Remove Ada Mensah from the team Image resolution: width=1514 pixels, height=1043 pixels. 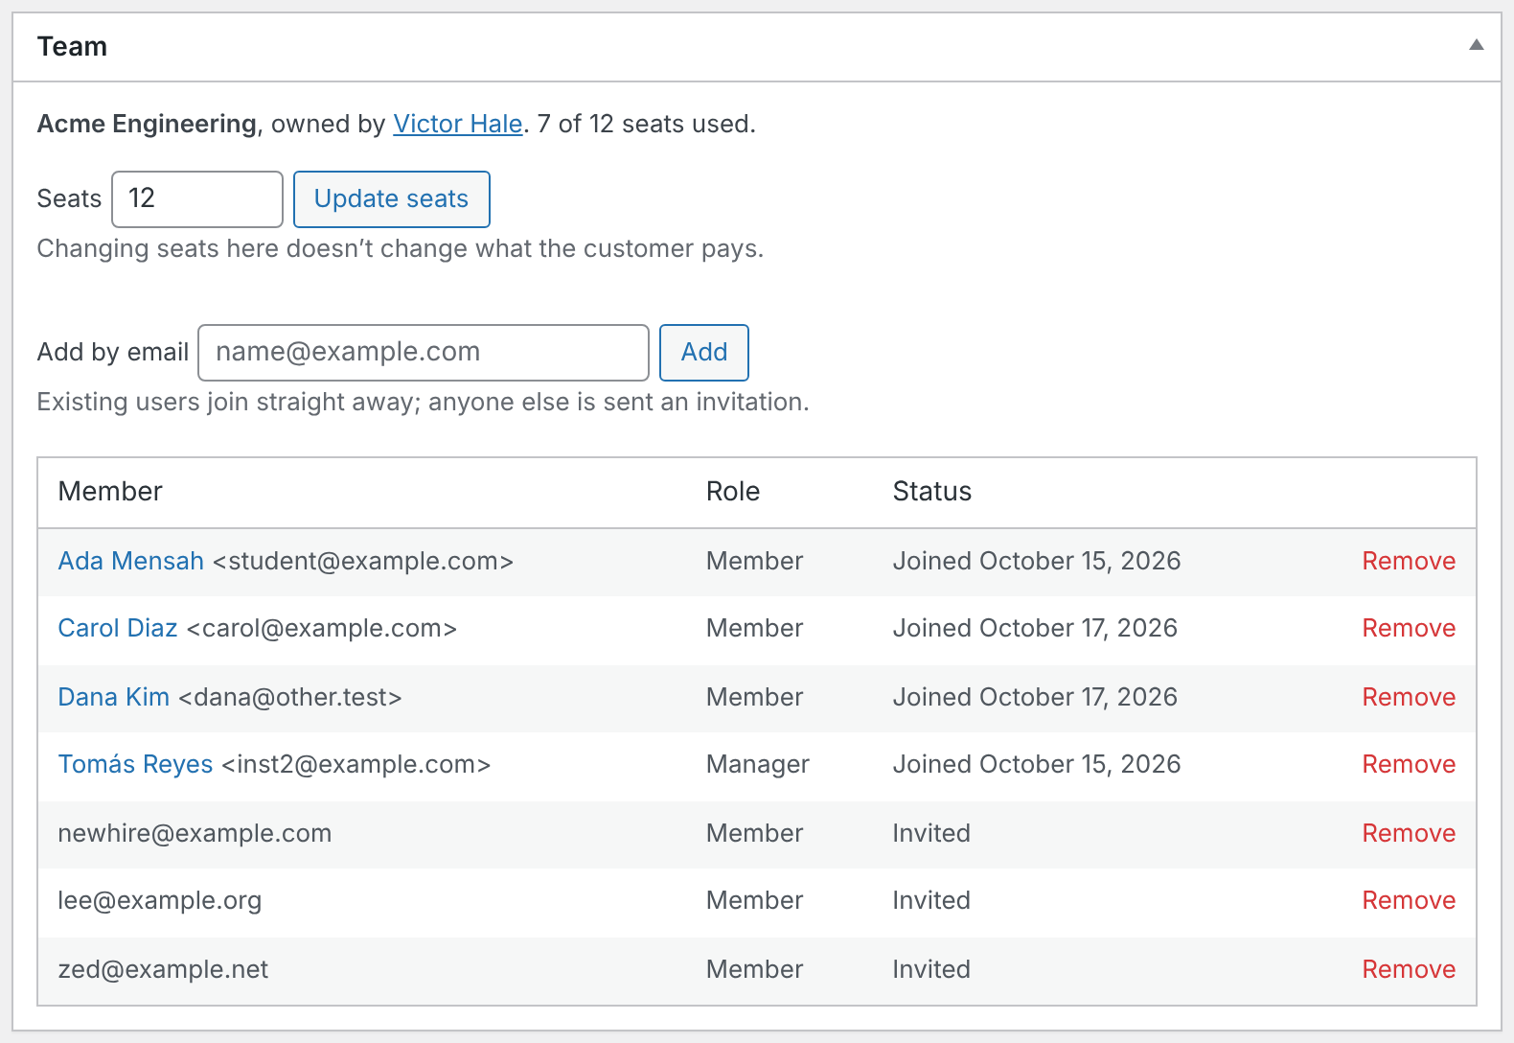coord(1409,561)
